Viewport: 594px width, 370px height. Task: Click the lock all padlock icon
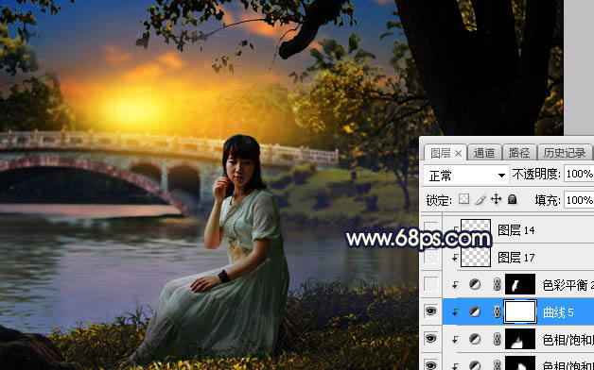click(x=512, y=199)
